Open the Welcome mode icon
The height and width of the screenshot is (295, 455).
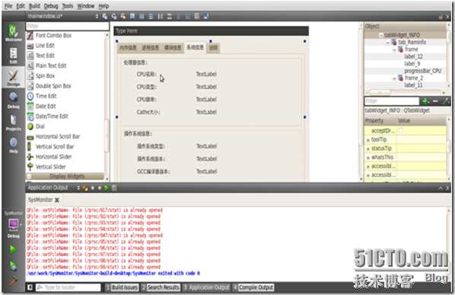coord(13,33)
